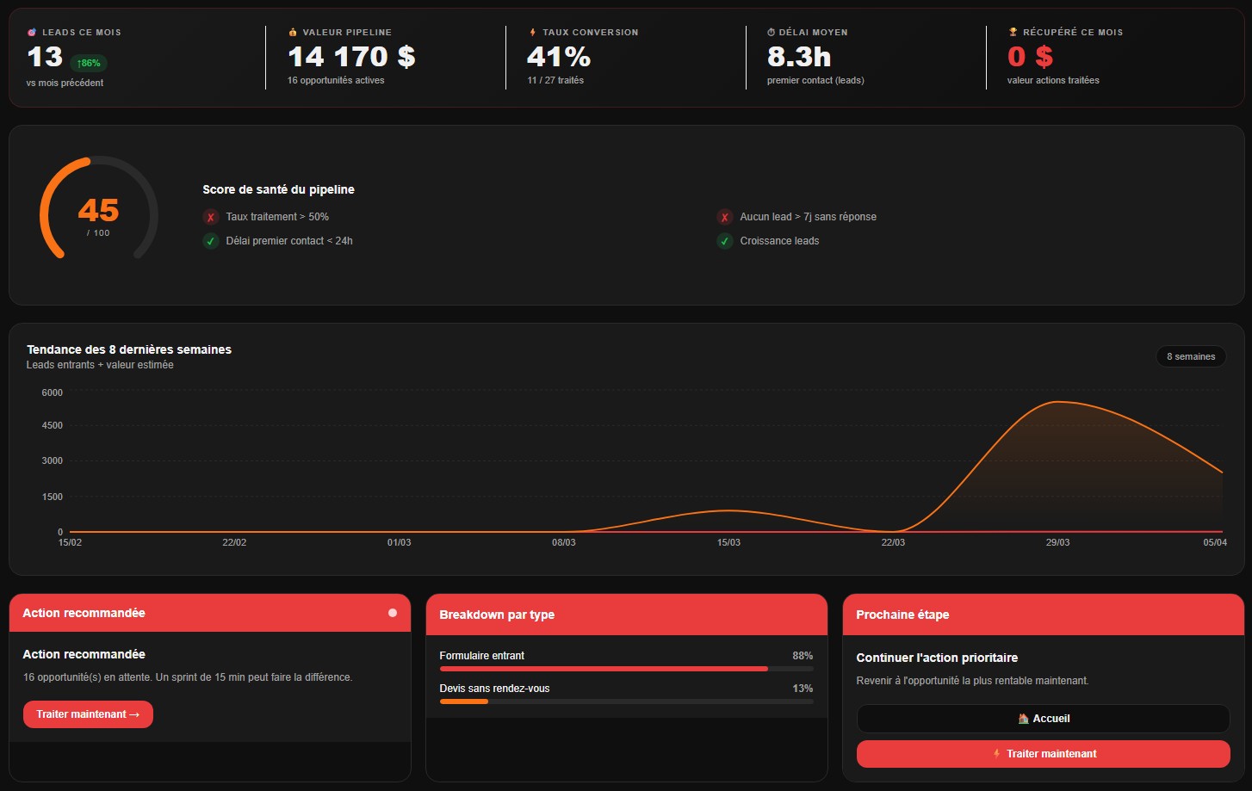Screen dimensions: 1252x791
Task: Click the red X beside Aucun lead > 7j
Action: tap(725, 217)
